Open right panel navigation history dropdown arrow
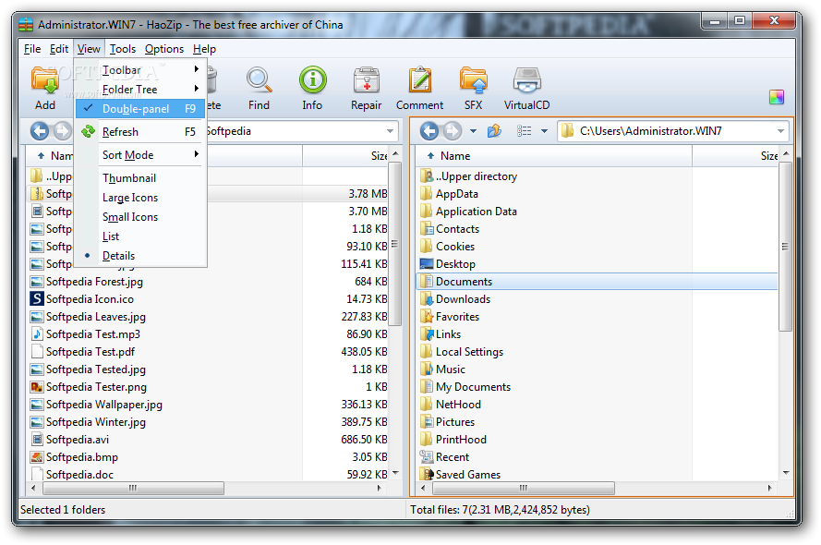 (473, 131)
